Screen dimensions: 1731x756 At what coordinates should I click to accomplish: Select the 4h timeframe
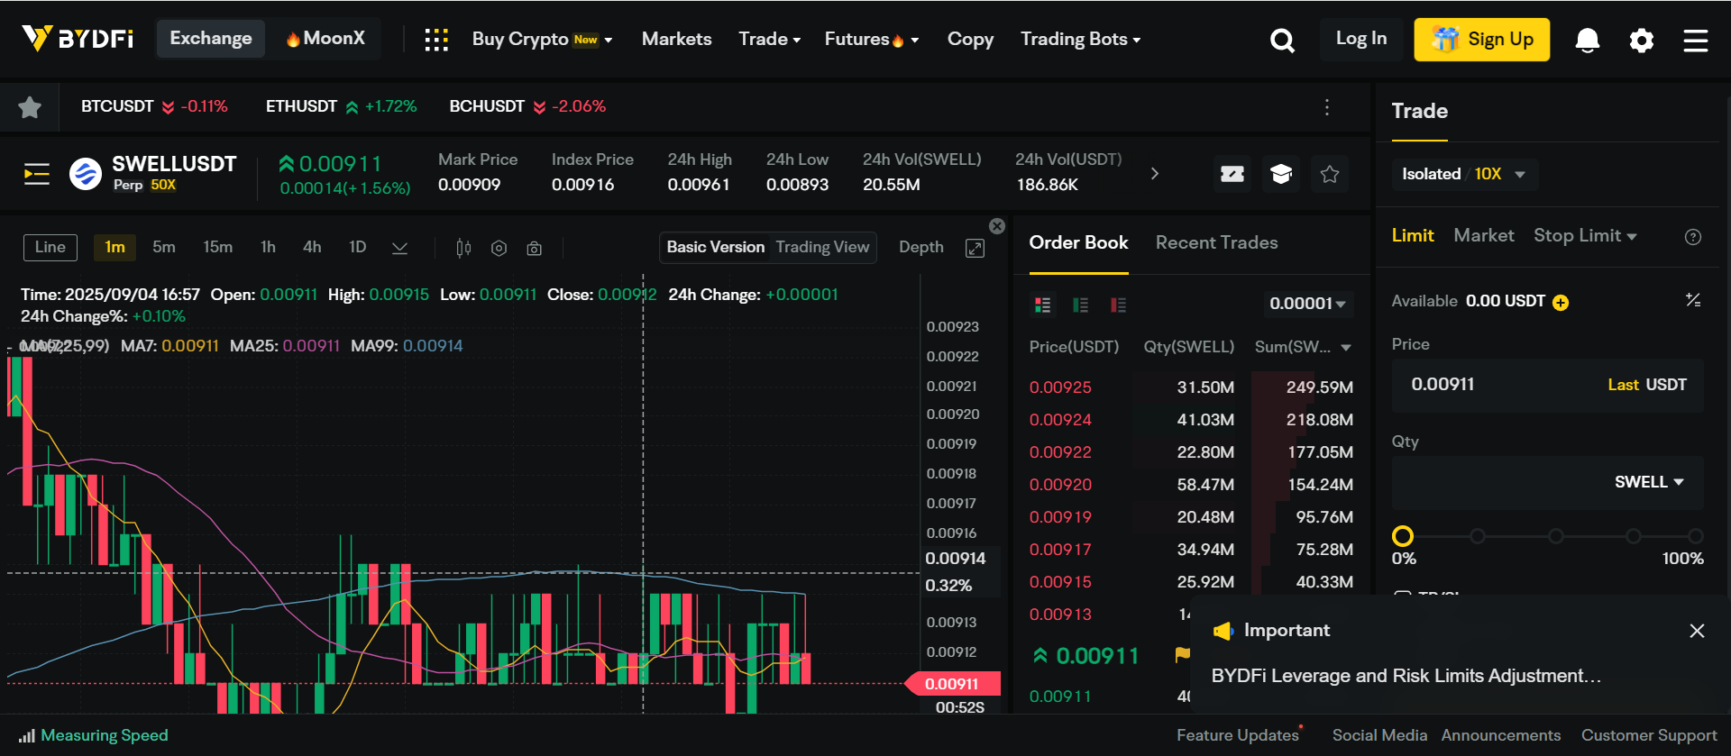312,247
